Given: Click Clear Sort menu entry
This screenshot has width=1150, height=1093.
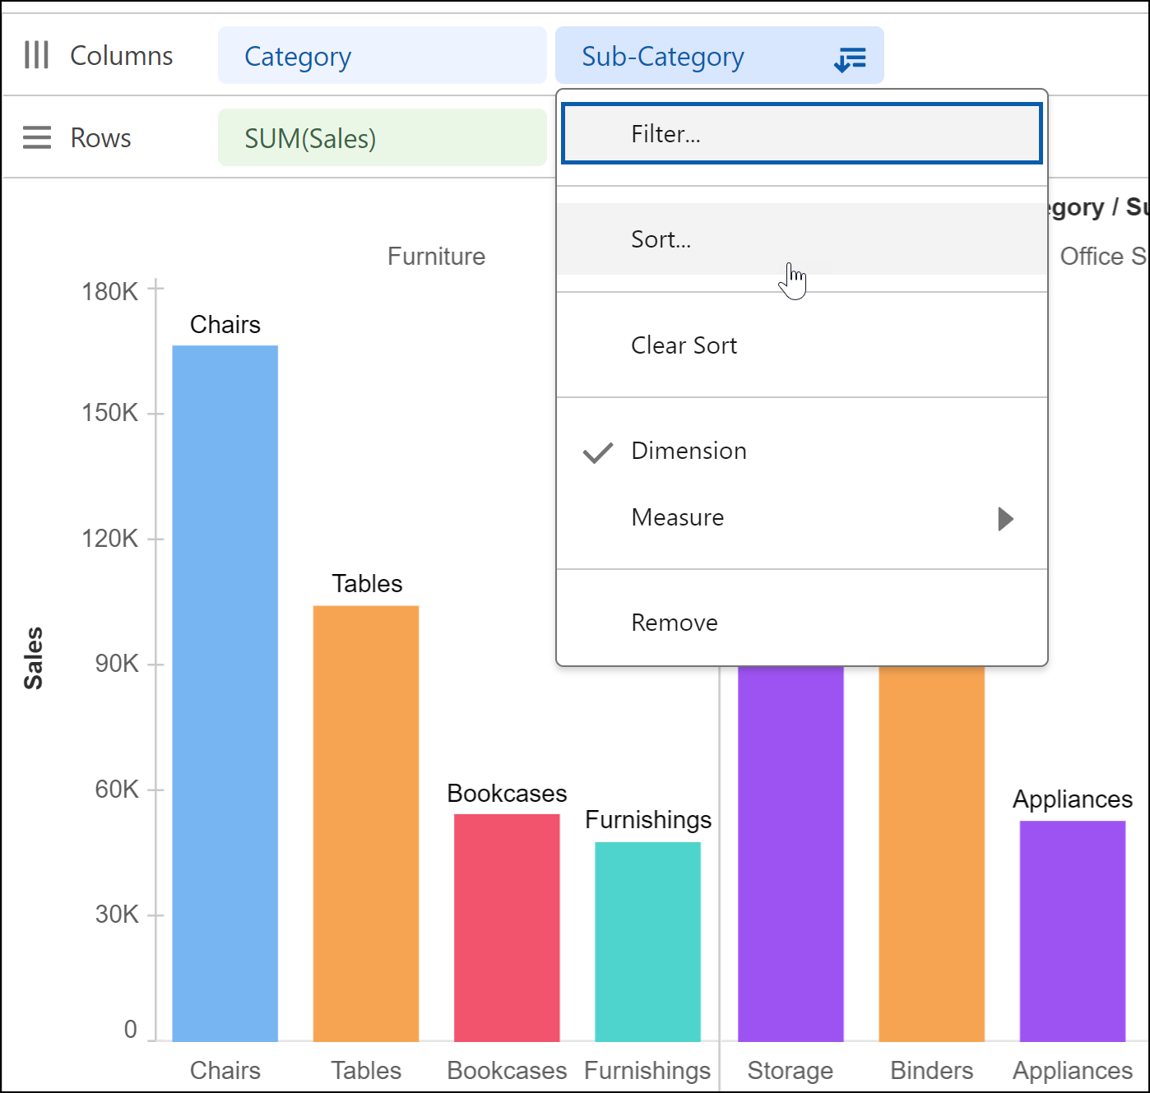Looking at the screenshot, I should point(802,345).
